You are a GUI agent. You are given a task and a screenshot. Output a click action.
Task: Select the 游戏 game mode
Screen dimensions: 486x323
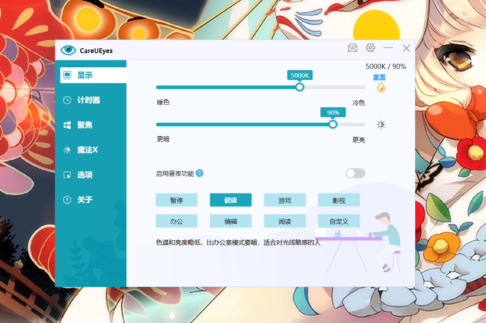285,200
